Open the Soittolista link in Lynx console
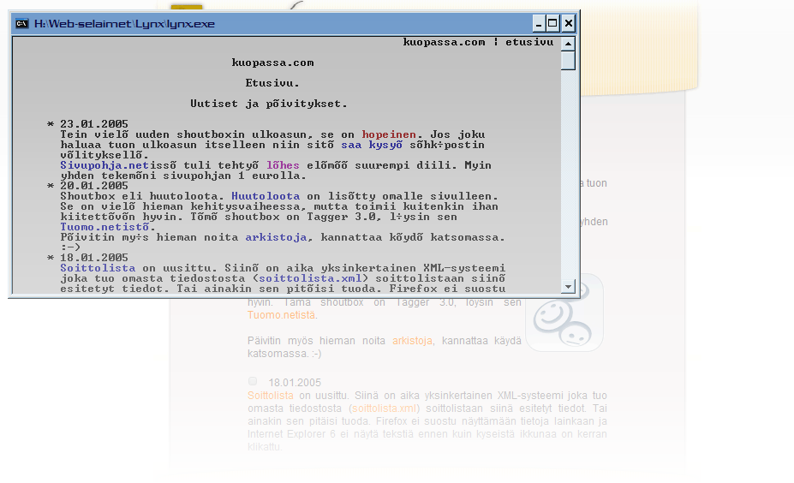 pos(86,268)
